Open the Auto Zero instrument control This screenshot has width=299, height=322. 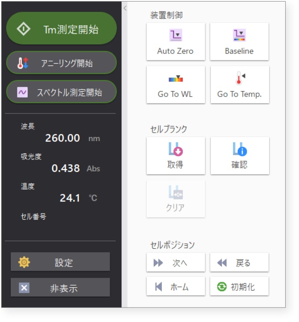(x=176, y=42)
